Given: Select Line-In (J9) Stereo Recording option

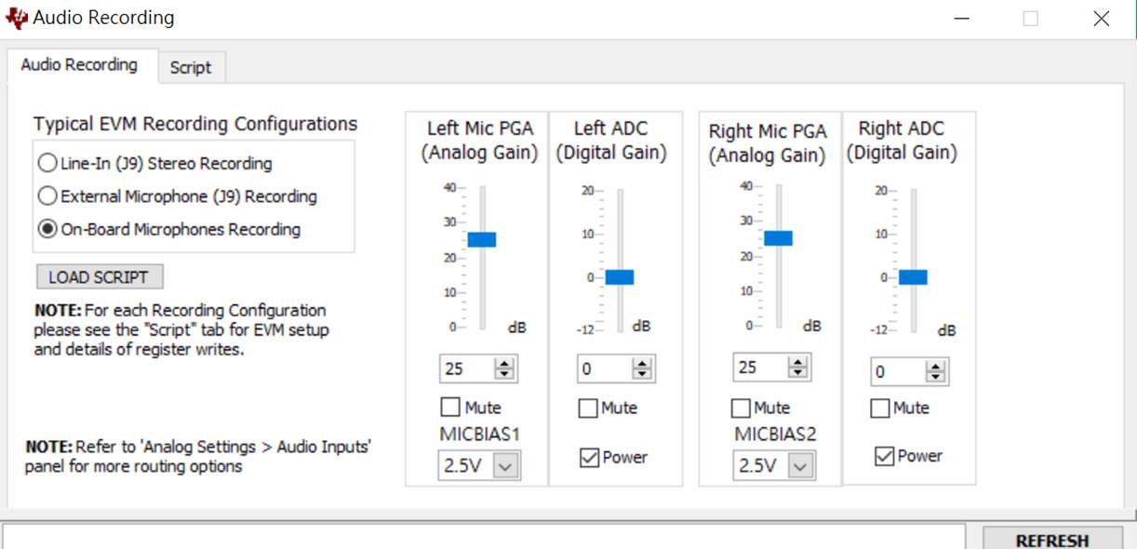Looking at the screenshot, I should pos(47,164).
